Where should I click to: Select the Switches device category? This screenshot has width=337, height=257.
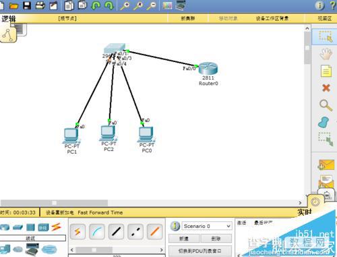click(18, 227)
